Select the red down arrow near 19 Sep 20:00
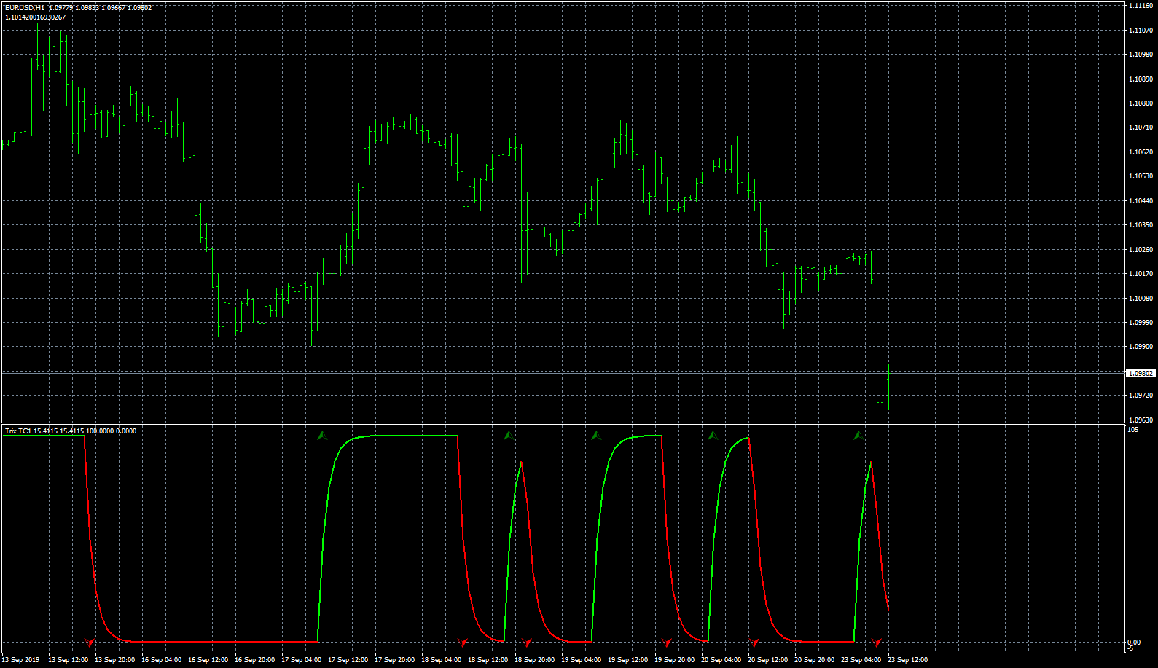This screenshot has height=668, width=1158. (667, 643)
